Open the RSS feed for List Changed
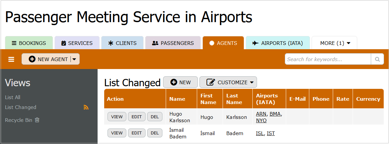 click(86, 107)
